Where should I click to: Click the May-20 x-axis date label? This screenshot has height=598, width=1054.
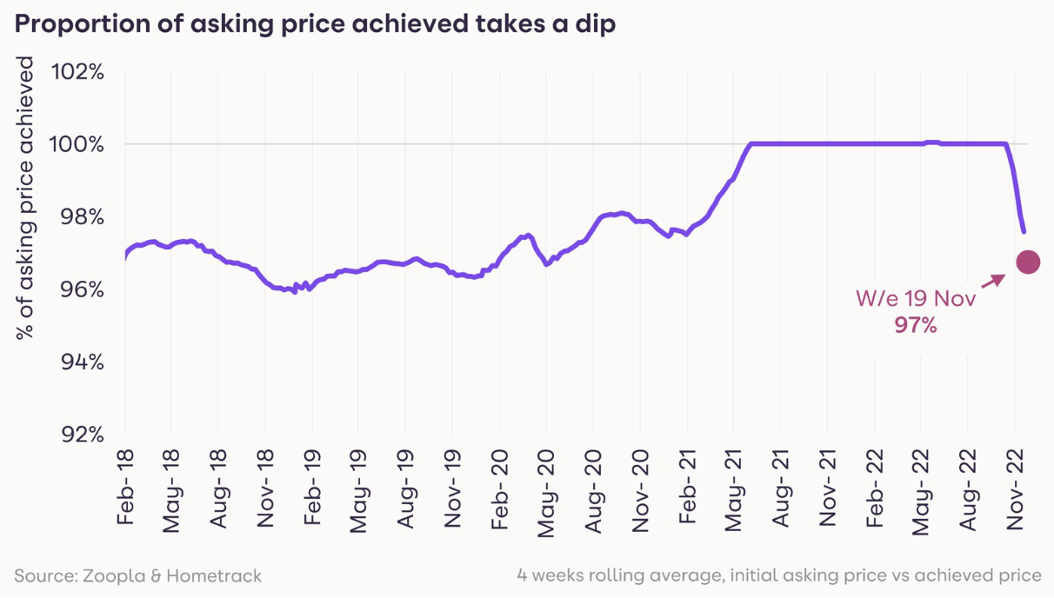pyautogui.click(x=546, y=491)
